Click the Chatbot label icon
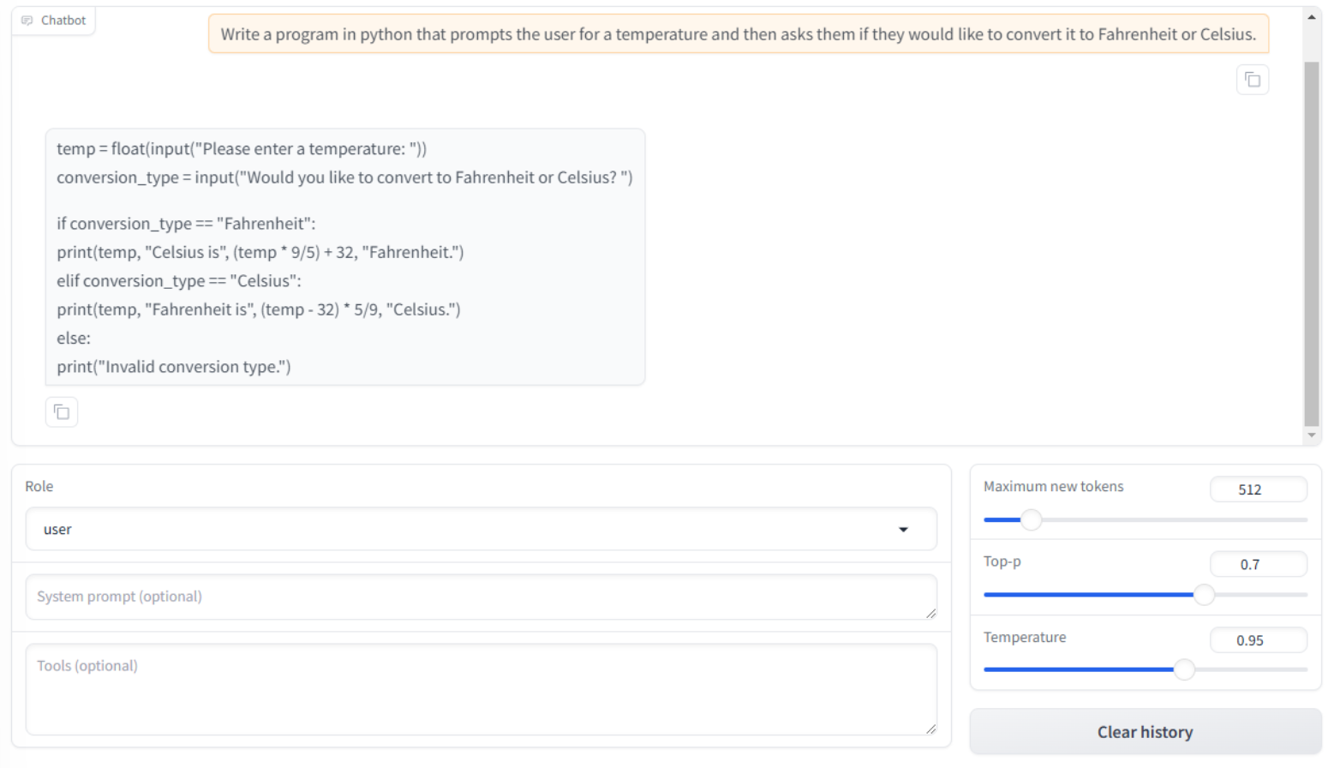Image resolution: width=1328 pixels, height=768 pixels. point(27,21)
